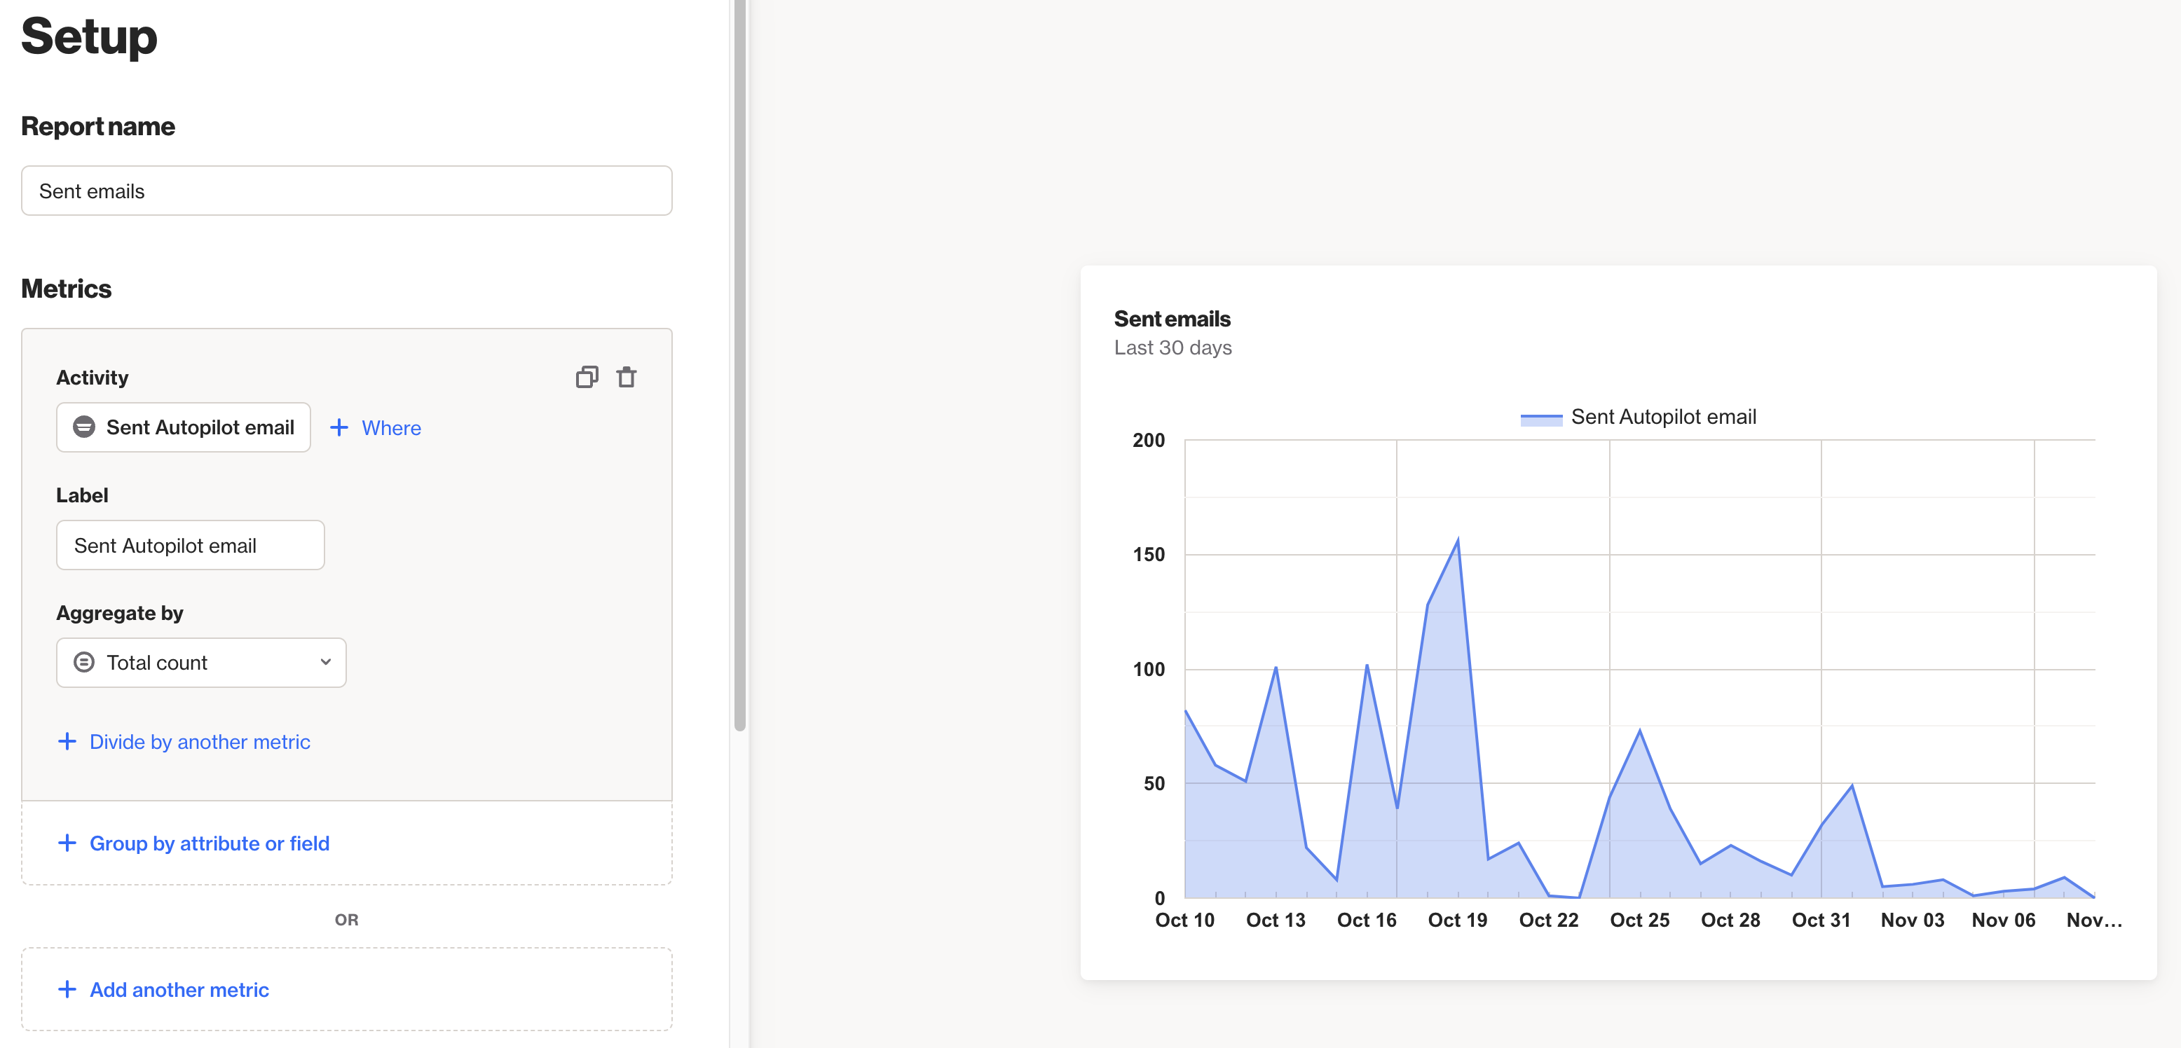Viewport: 2181px width, 1048px height.
Task: Click the Sent emails chart title
Action: point(1172,319)
